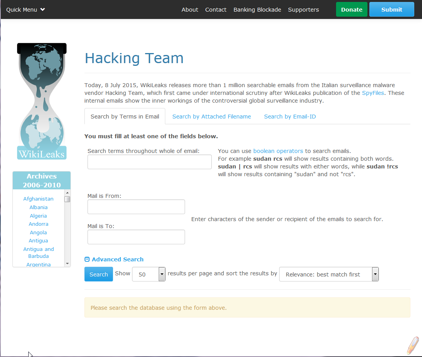422x357 pixels.
Task: Expand the Advanced Search section
Action: pos(118,259)
